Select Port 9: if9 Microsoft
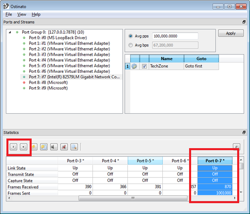Viewport: 250px width, 214px height. pos(48,88)
